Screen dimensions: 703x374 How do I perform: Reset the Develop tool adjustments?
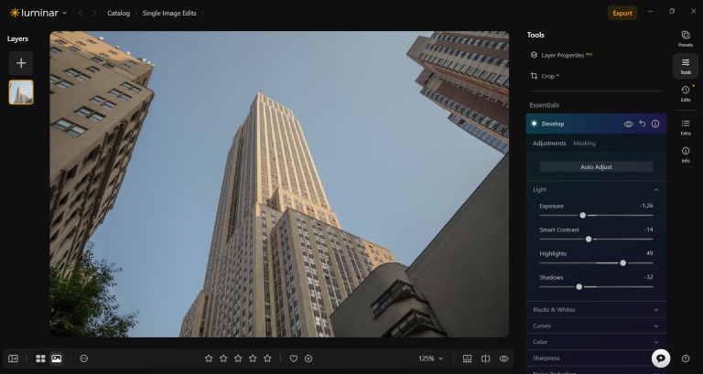[642, 123]
